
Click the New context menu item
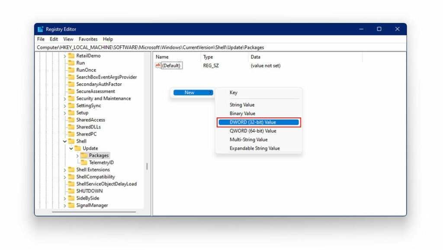coord(193,92)
